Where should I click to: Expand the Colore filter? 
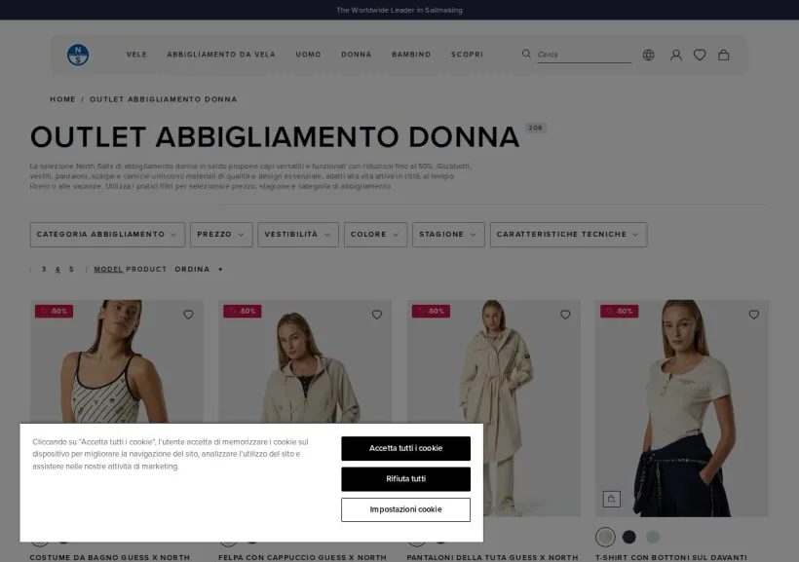point(375,235)
